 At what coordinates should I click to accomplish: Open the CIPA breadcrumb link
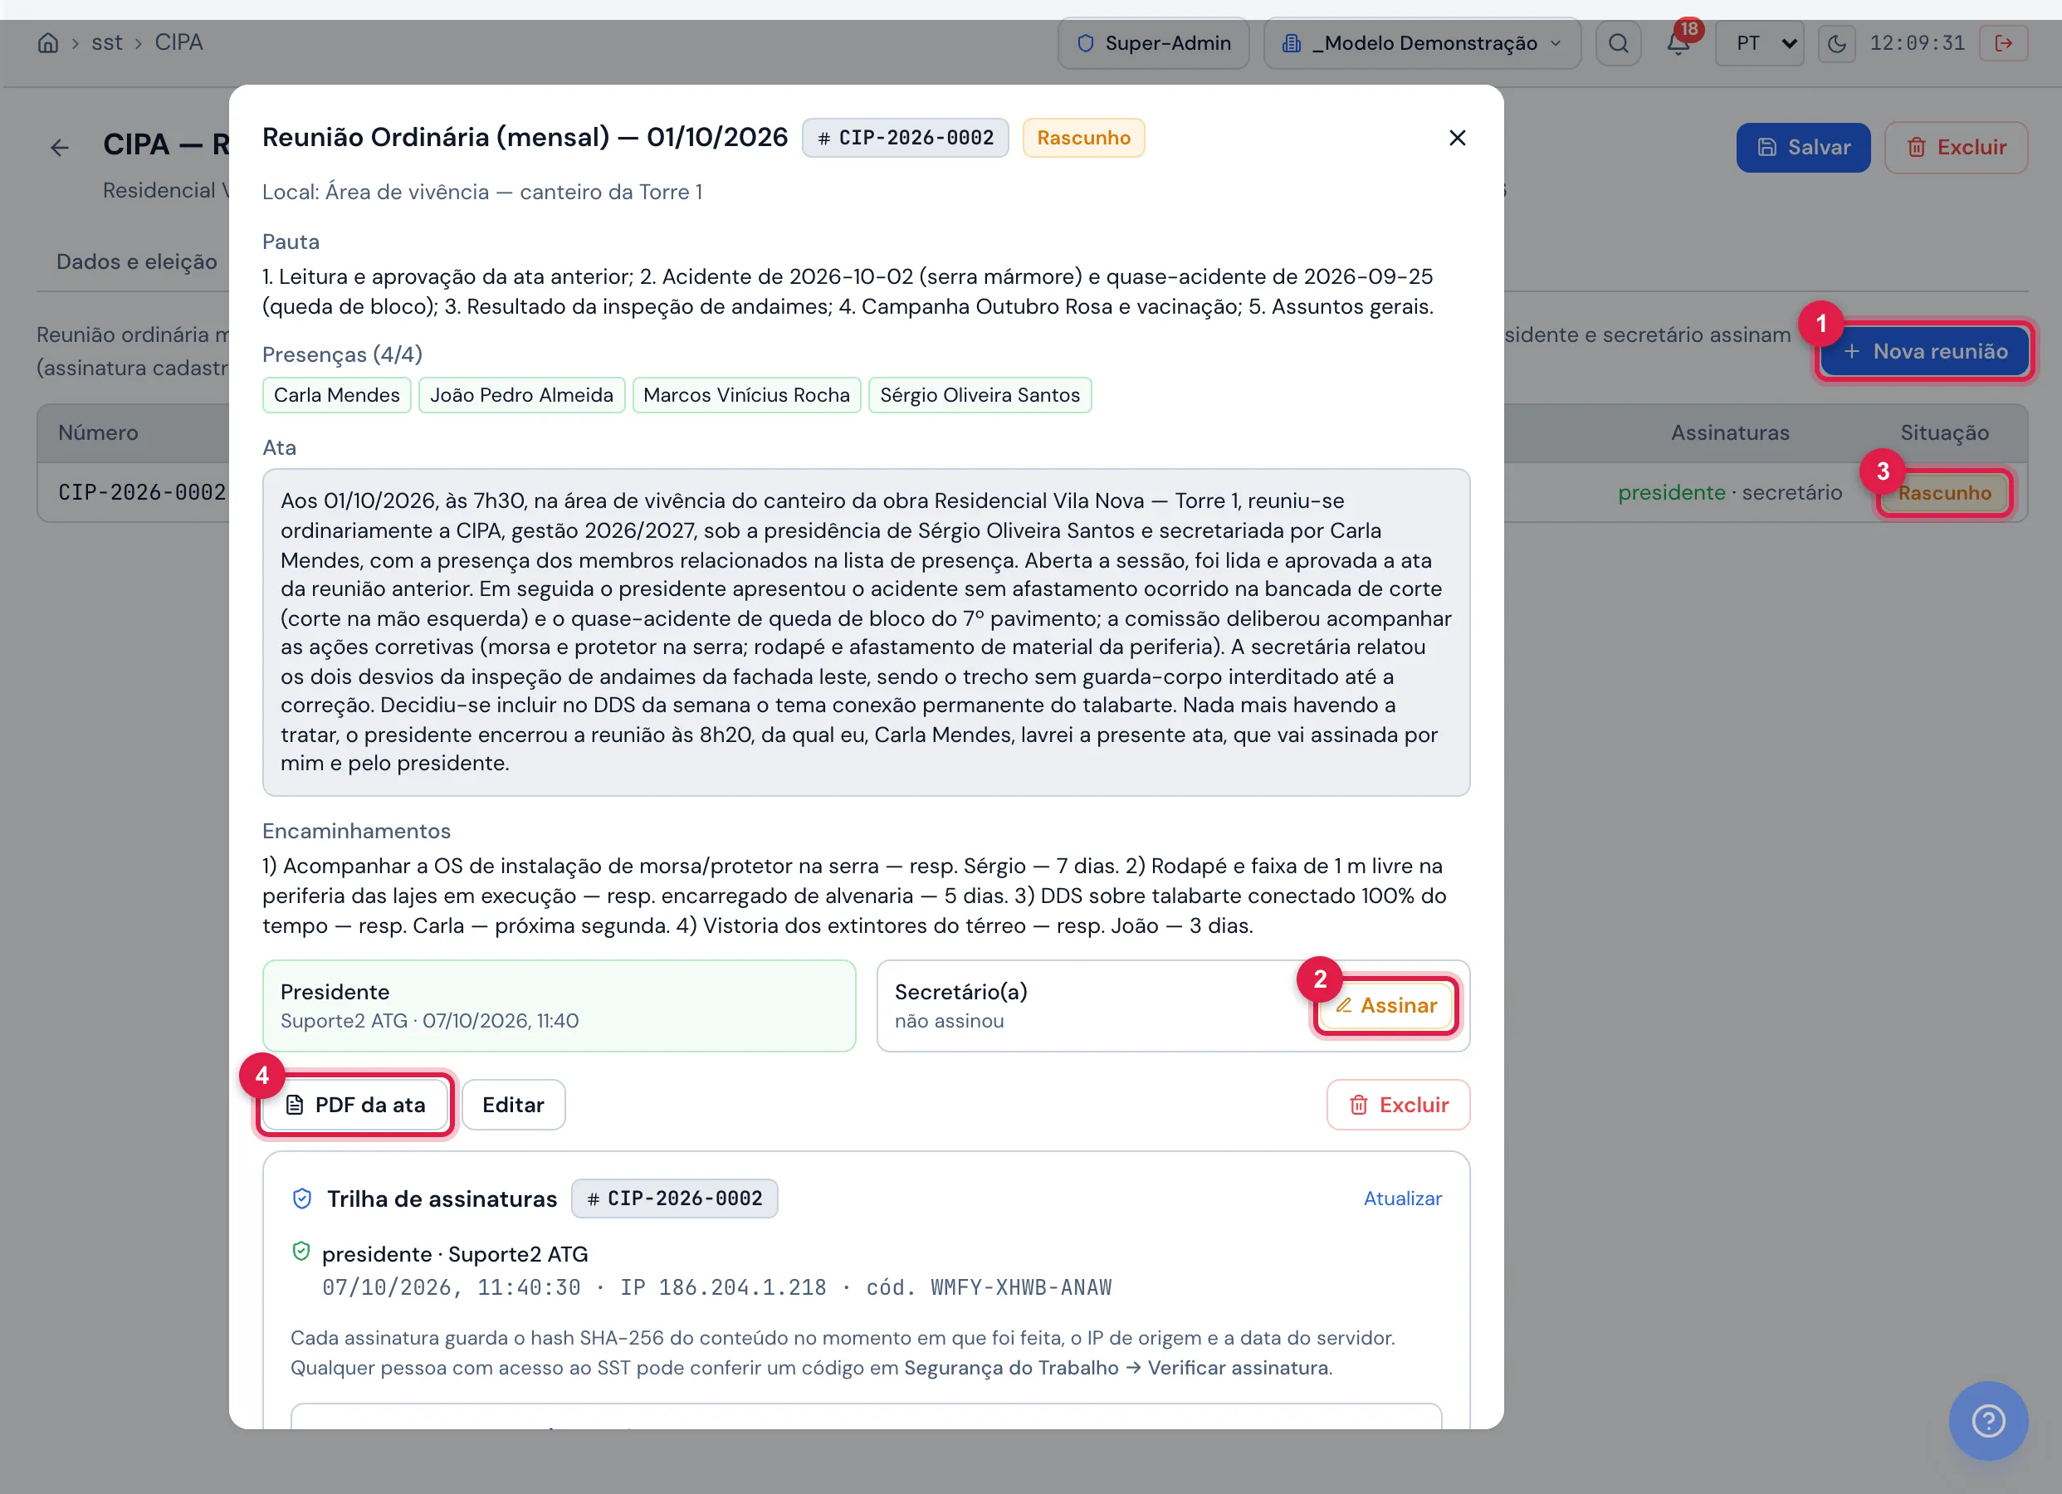pyautogui.click(x=178, y=42)
